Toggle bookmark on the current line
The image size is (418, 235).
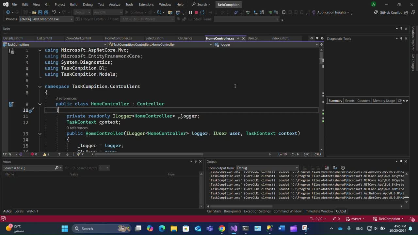pyautogui.click(x=284, y=12)
